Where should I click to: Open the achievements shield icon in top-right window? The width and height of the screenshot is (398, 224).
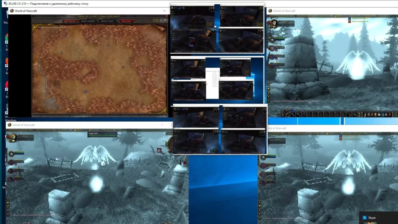coord(376,115)
